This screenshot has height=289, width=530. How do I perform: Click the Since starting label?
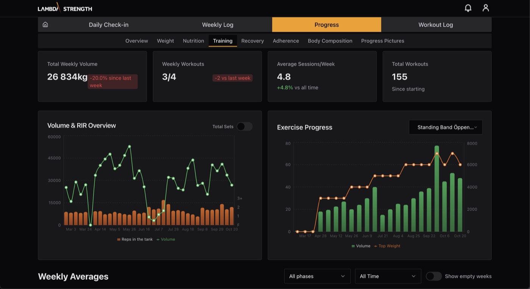pyautogui.click(x=408, y=89)
